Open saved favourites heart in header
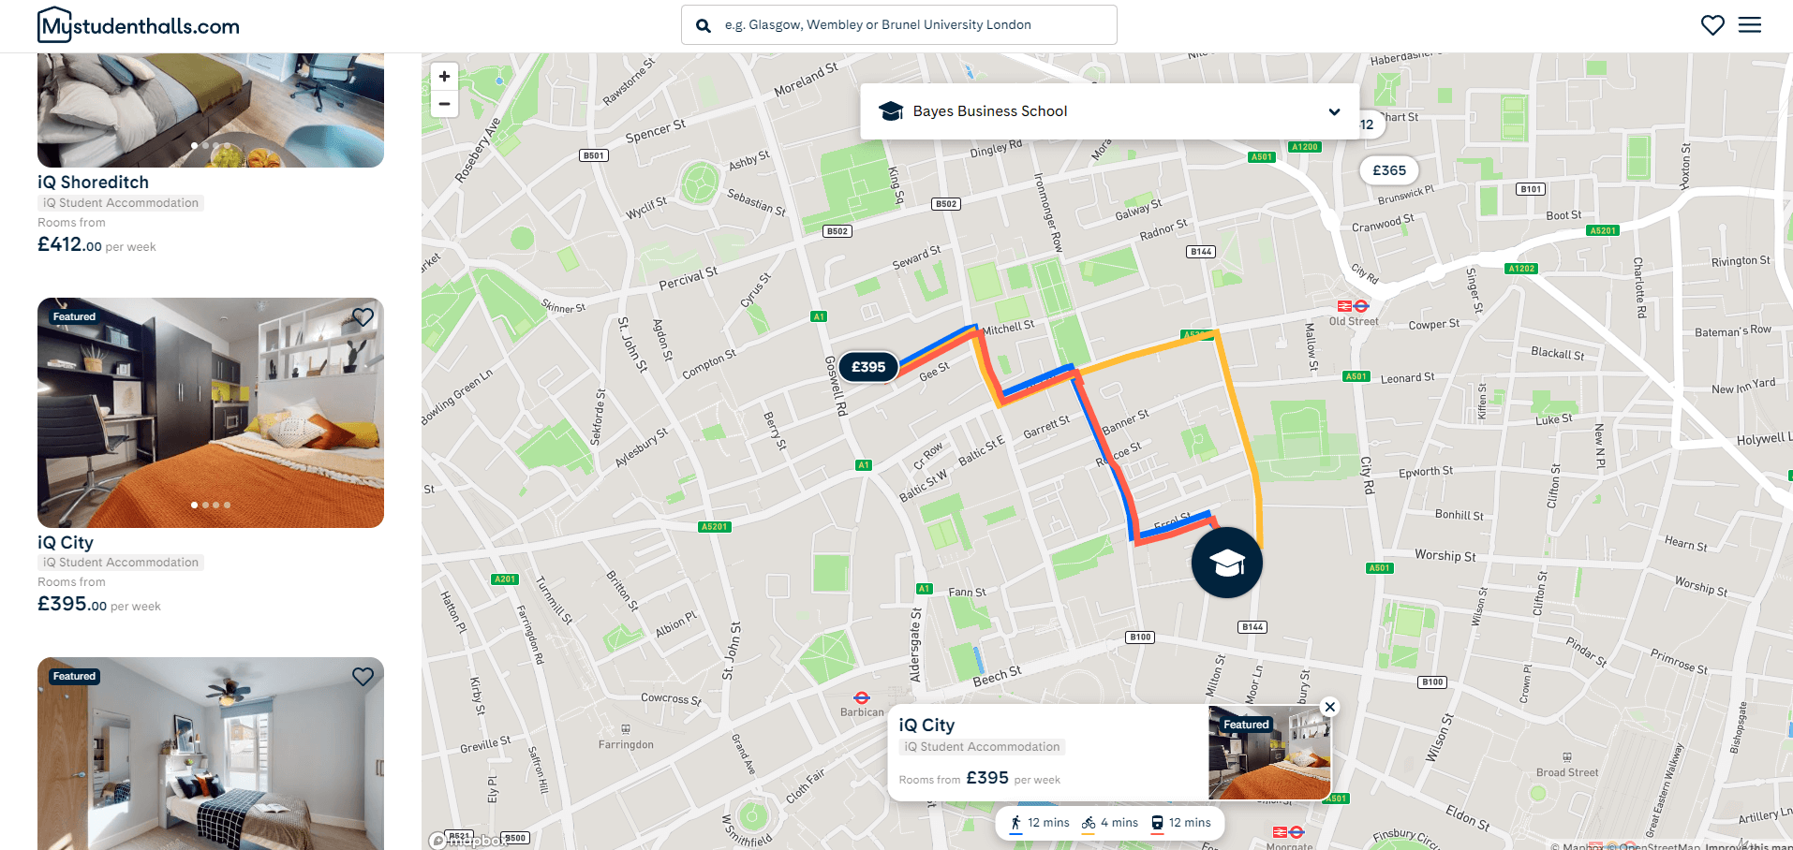The height and width of the screenshot is (850, 1793). (1712, 25)
